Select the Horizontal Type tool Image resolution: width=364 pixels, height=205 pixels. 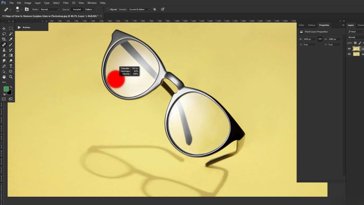pyautogui.click(x=11, y=66)
